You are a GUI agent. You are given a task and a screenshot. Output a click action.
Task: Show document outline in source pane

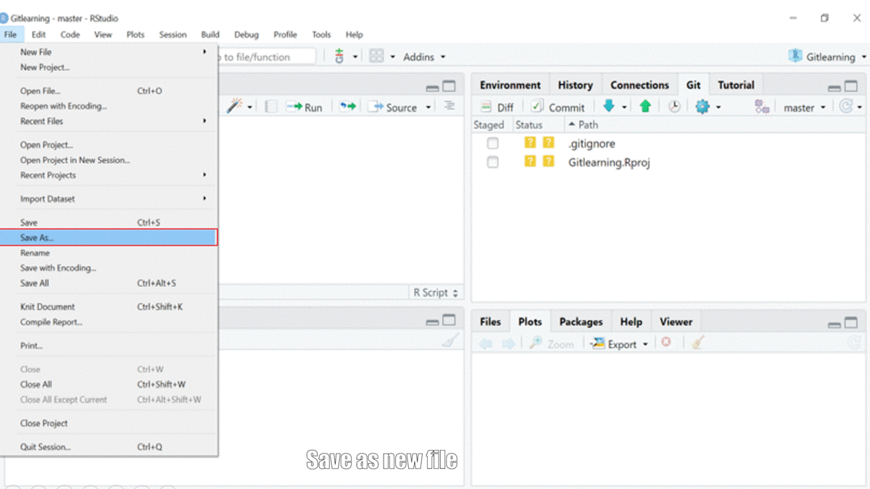pyautogui.click(x=449, y=106)
